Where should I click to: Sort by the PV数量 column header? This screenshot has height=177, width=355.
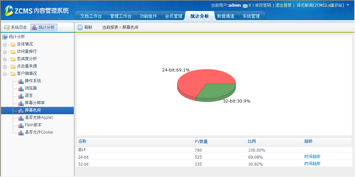pyautogui.click(x=201, y=142)
